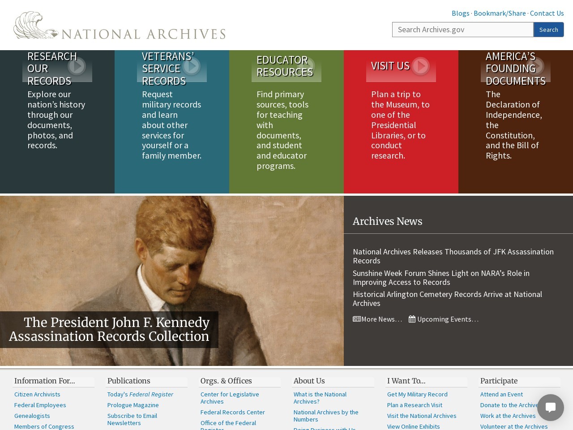Click the Visit Us description text
This screenshot has width=573, height=430.
pos(400,125)
